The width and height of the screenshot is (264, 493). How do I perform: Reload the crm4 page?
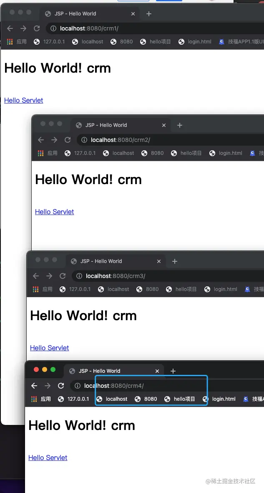[61, 386]
